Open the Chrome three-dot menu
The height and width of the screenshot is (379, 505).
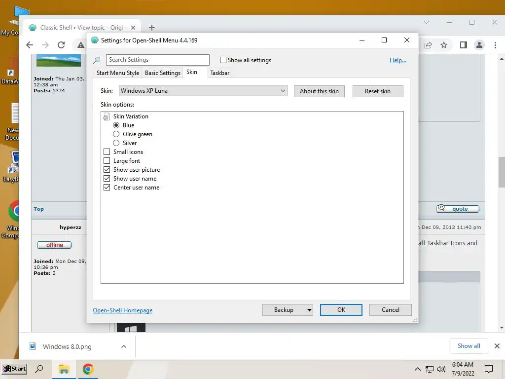(495, 45)
